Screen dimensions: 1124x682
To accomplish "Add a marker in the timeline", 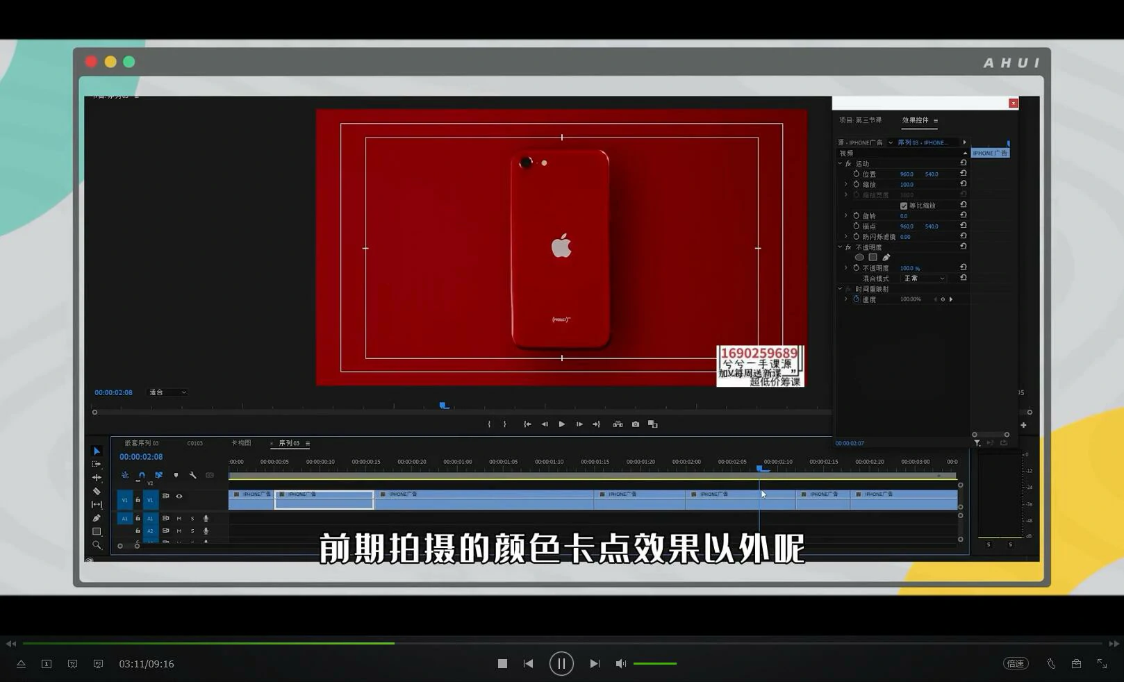I will (176, 475).
